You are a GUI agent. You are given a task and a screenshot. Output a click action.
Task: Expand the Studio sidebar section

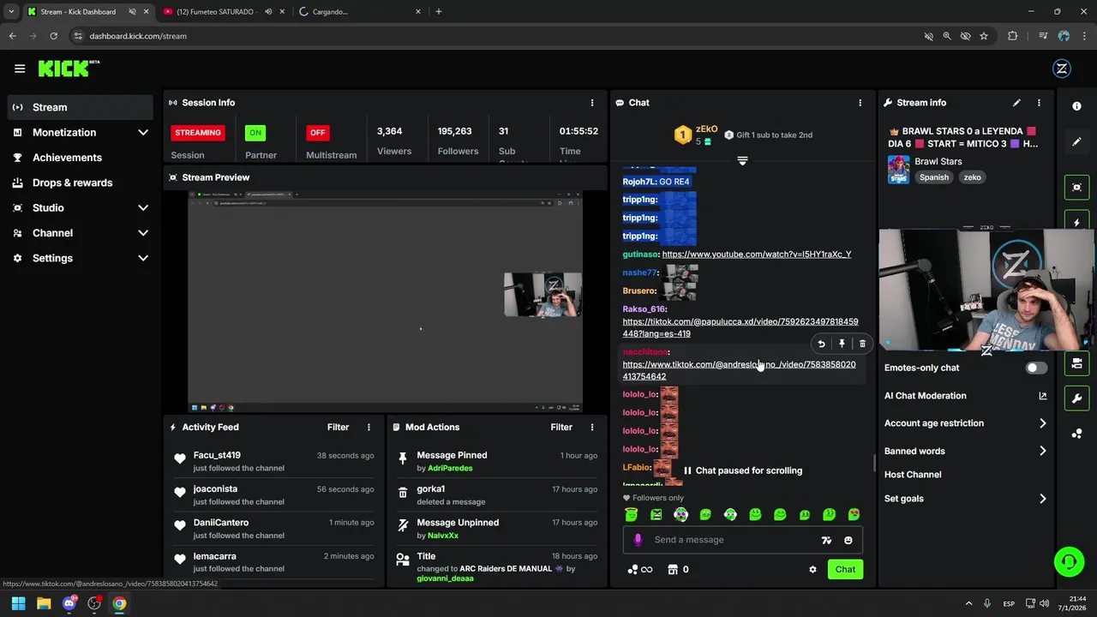tap(143, 207)
